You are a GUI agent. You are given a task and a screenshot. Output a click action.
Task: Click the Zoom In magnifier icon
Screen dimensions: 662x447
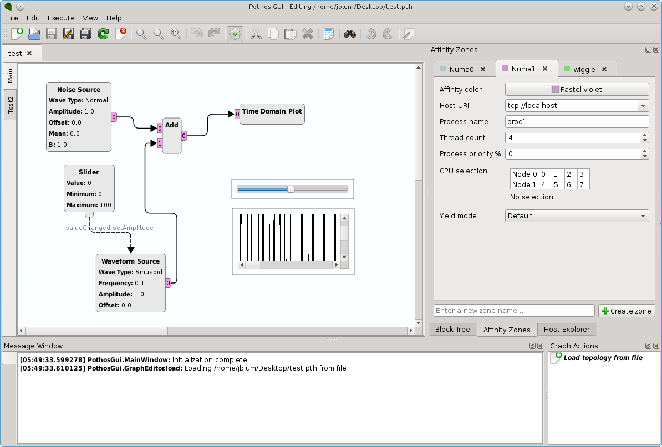point(141,34)
